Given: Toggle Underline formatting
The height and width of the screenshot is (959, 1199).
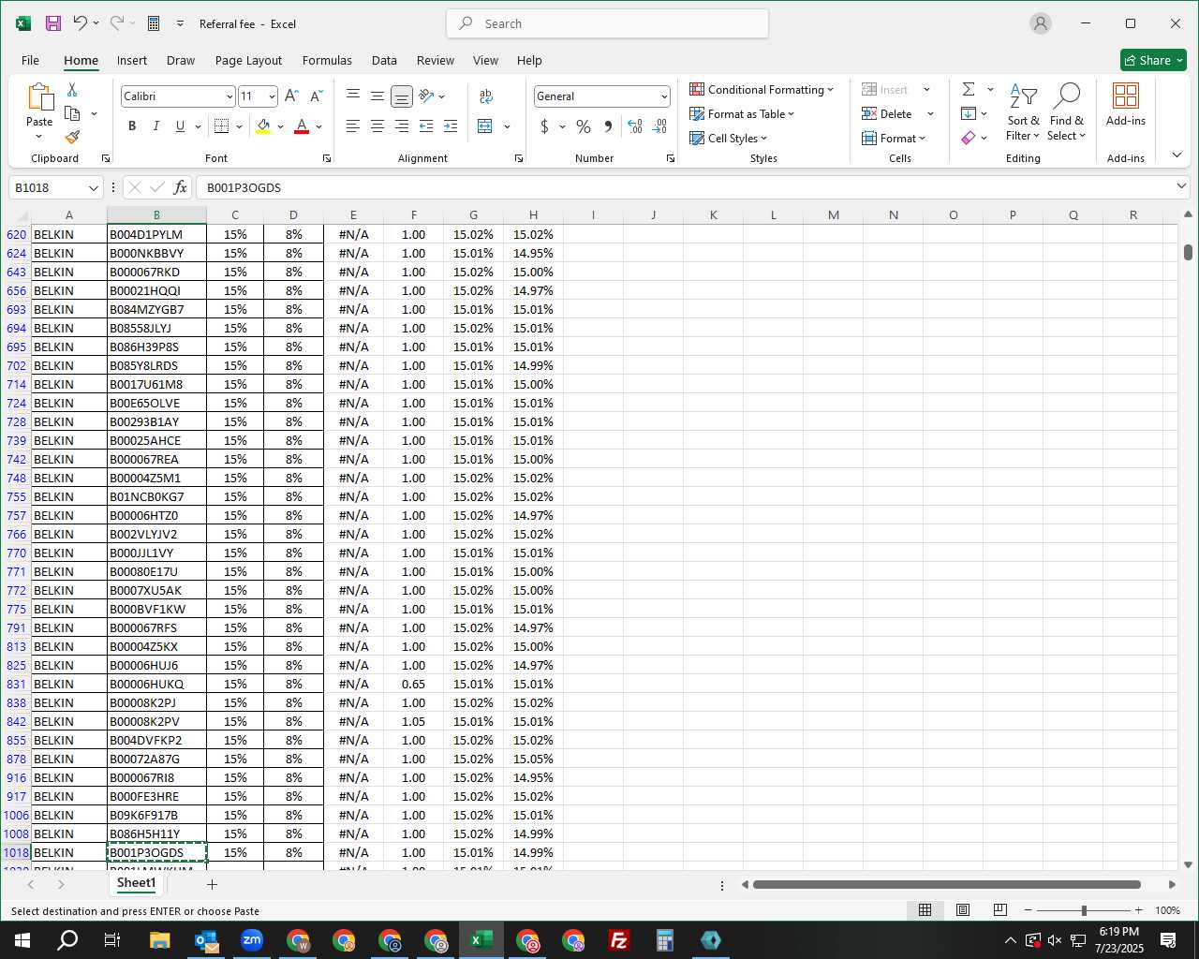Looking at the screenshot, I should tap(180, 125).
